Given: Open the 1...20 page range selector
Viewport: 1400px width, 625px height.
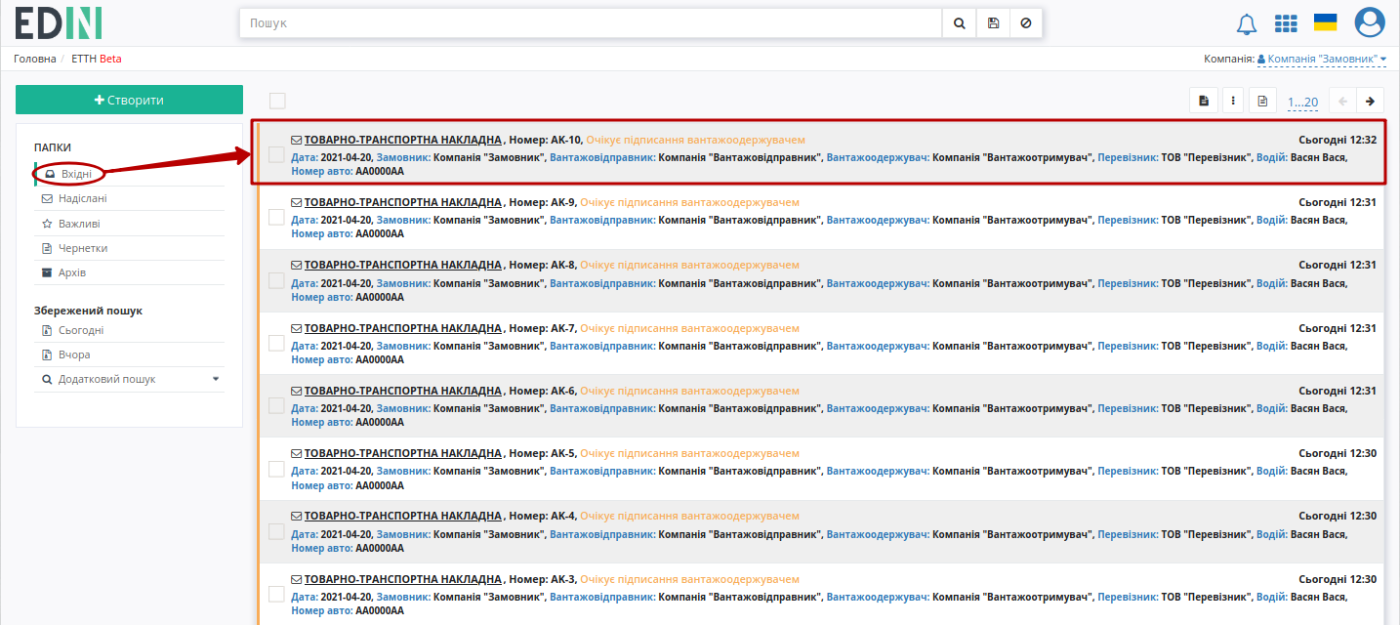Looking at the screenshot, I should tap(1302, 102).
